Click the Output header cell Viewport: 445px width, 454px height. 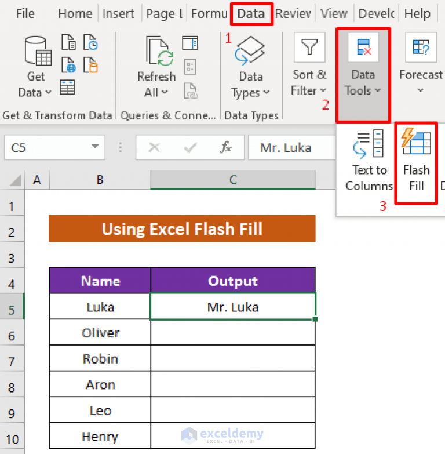point(233,280)
